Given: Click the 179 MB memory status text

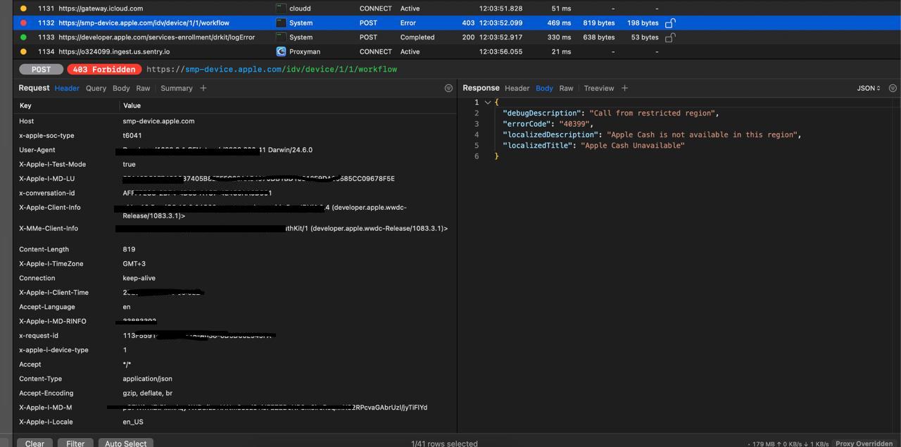Looking at the screenshot, I should click(764, 444).
